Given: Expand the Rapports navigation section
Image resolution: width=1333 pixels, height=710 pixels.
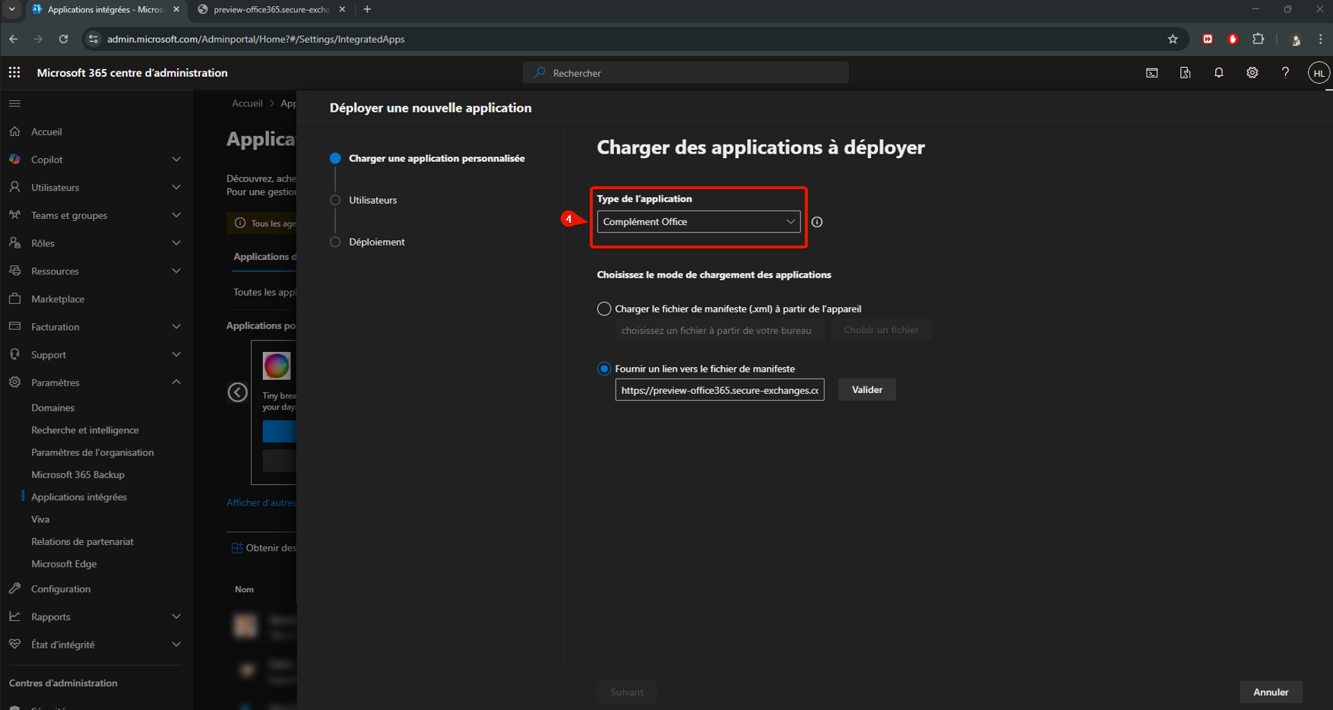Looking at the screenshot, I should click(x=176, y=616).
